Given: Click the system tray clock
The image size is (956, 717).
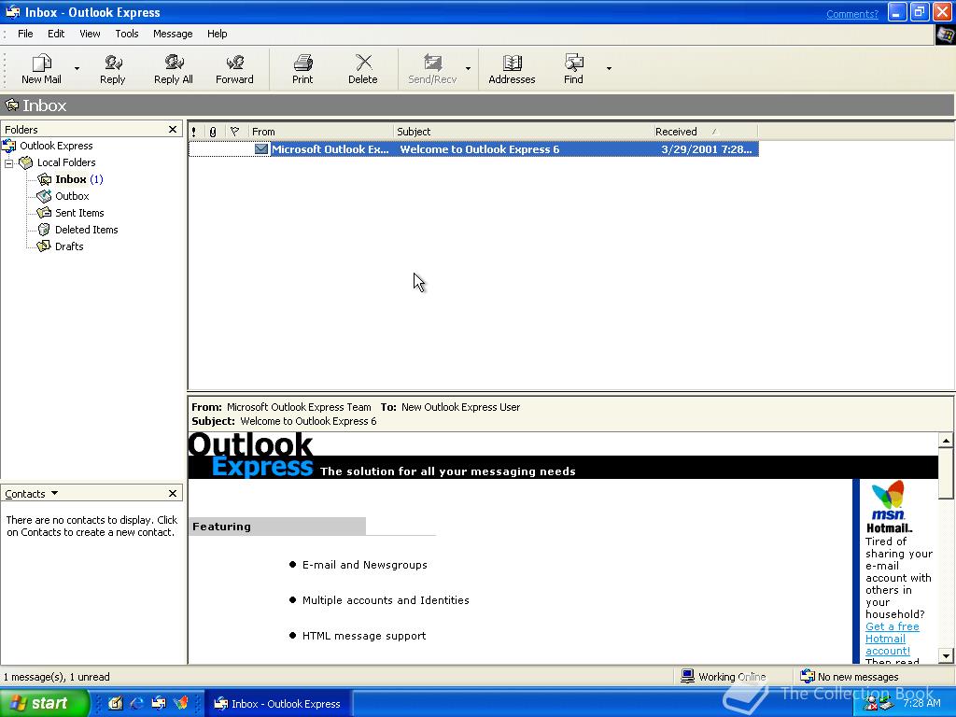Looking at the screenshot, I should point(921,703).
